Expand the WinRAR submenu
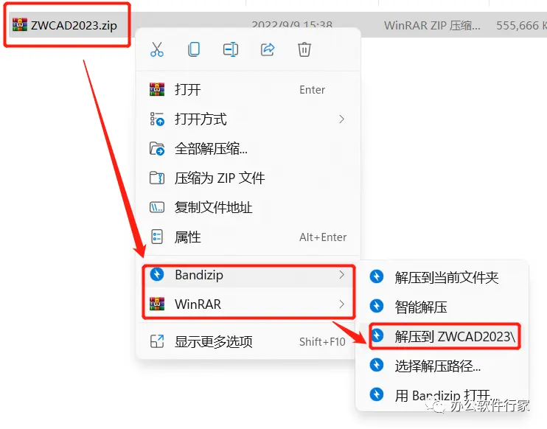Viewport: 547px width, 429px height. click(248, 304)
